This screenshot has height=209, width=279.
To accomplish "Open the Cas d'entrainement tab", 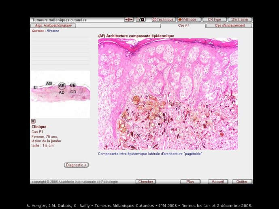I will tap(230, 25).
